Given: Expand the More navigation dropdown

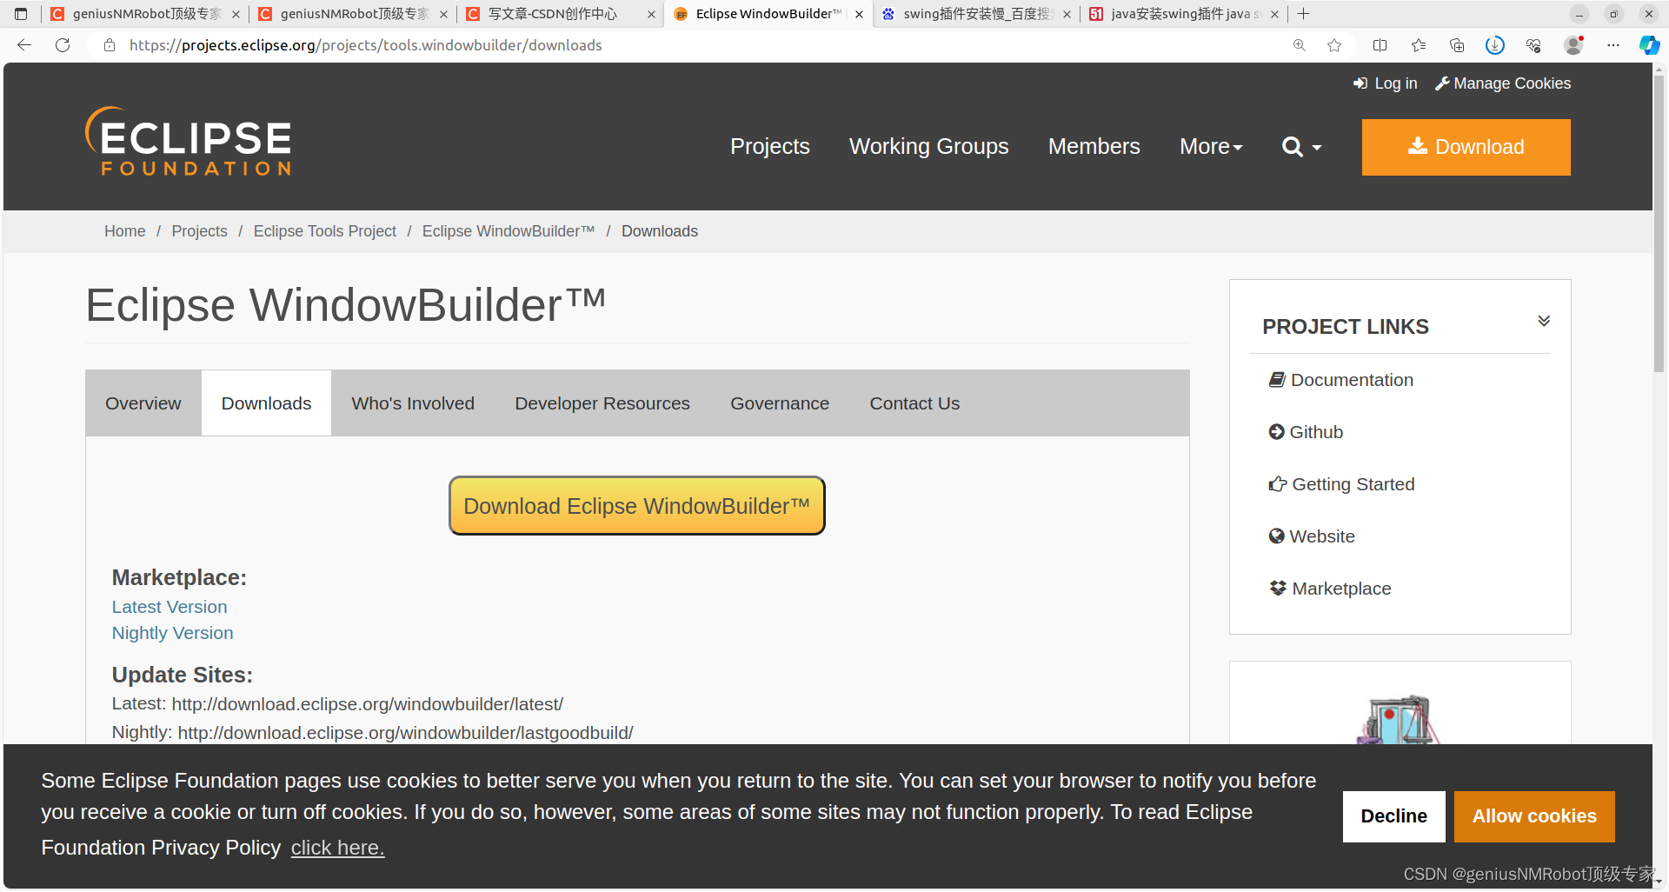Looking at the screenshot, I should click(x=1211, y=146).
